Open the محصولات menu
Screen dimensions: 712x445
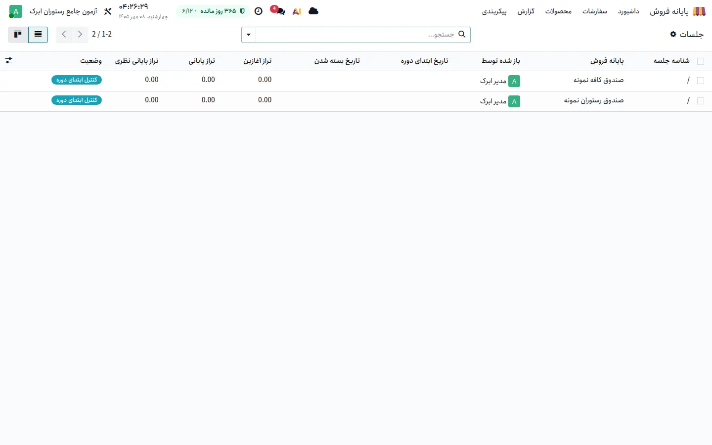point(558,11)
